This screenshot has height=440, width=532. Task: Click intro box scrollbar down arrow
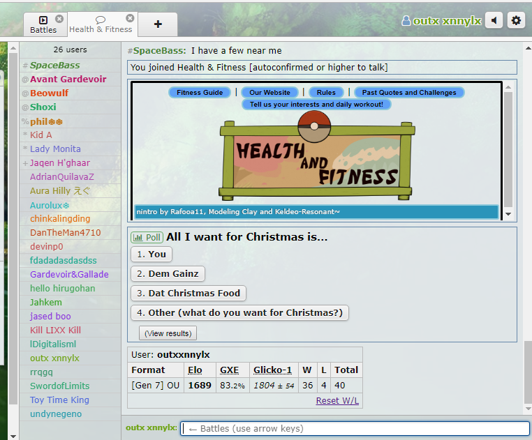(x=508, y=214)
